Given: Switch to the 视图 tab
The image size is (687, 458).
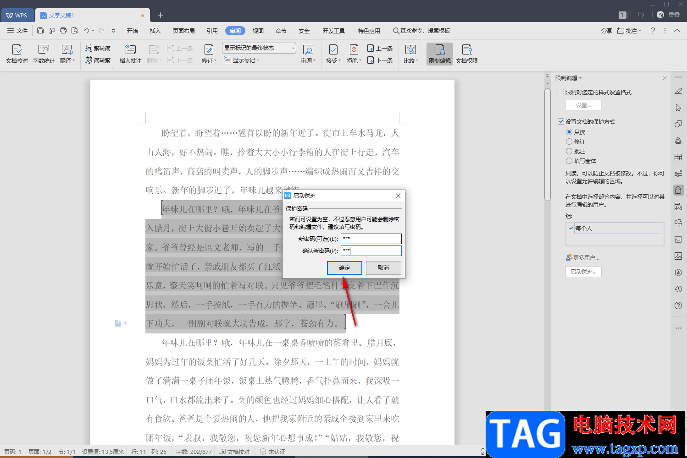Looking at the screenshot, I should (x=258, y=31).
